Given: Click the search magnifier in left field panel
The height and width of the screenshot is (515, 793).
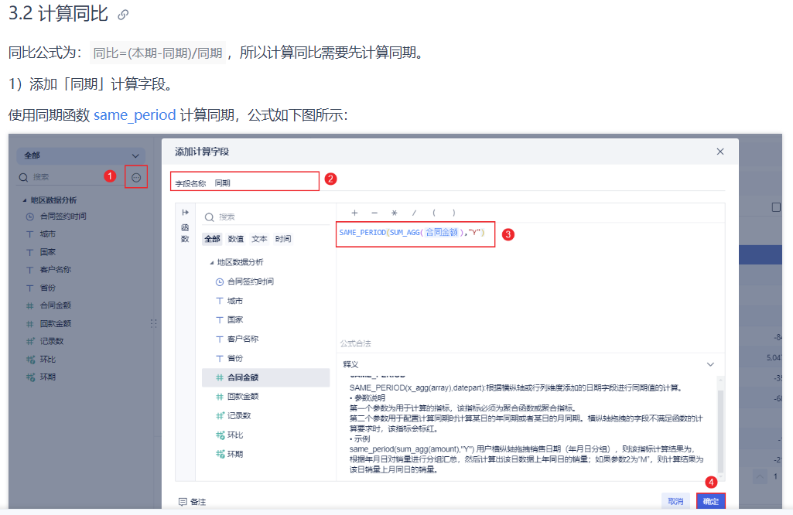Looking at the screenshot, I should tap(23, 177).
